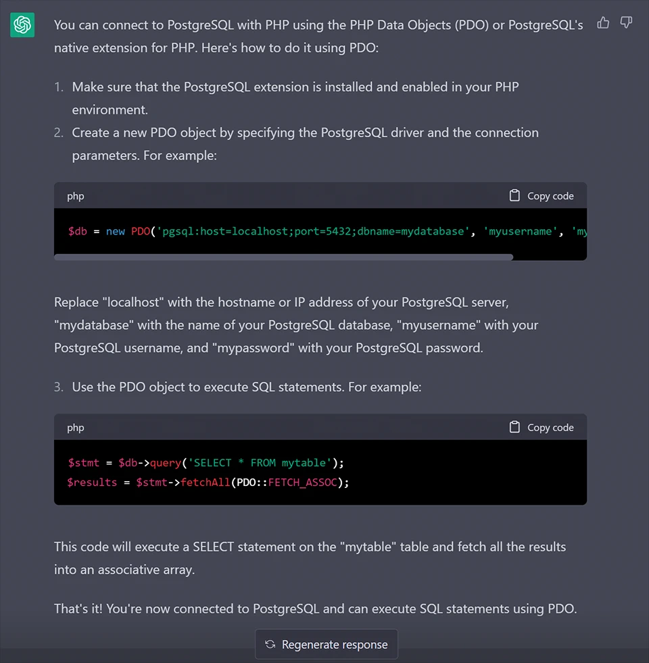The image size is (649, 663).
Task: Click clipboard icon in second code block
Action: tap(514, 427)
